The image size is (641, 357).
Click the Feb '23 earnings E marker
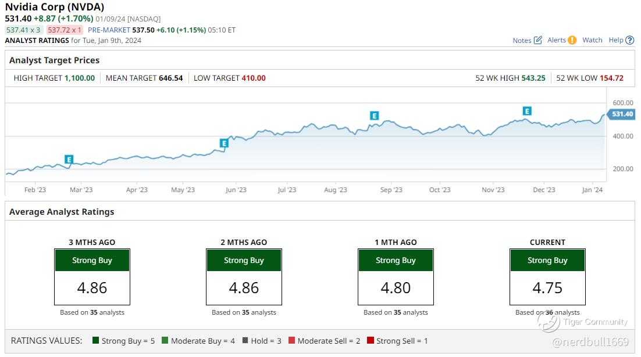click(69, 160)
